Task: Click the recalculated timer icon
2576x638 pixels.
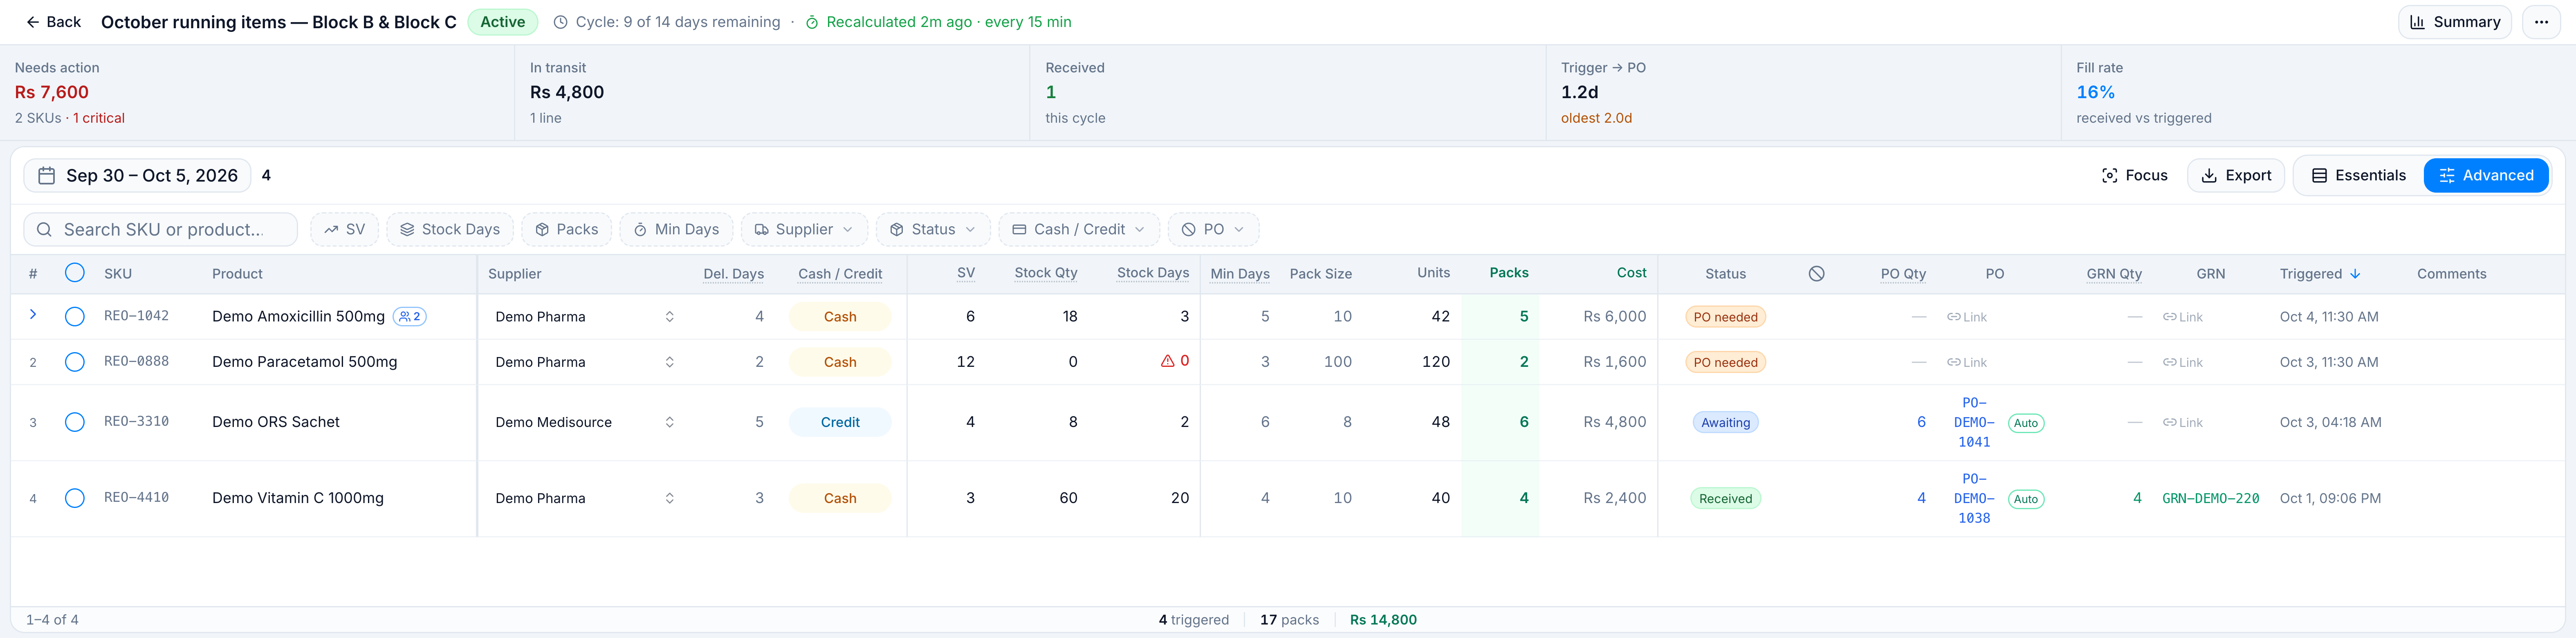Action: coord(812,22)
